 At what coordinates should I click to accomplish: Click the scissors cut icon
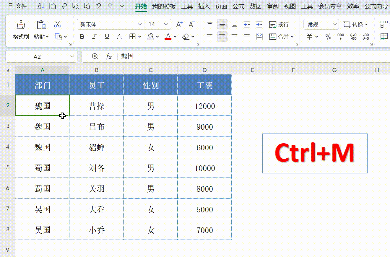click(x=58, y=25)
